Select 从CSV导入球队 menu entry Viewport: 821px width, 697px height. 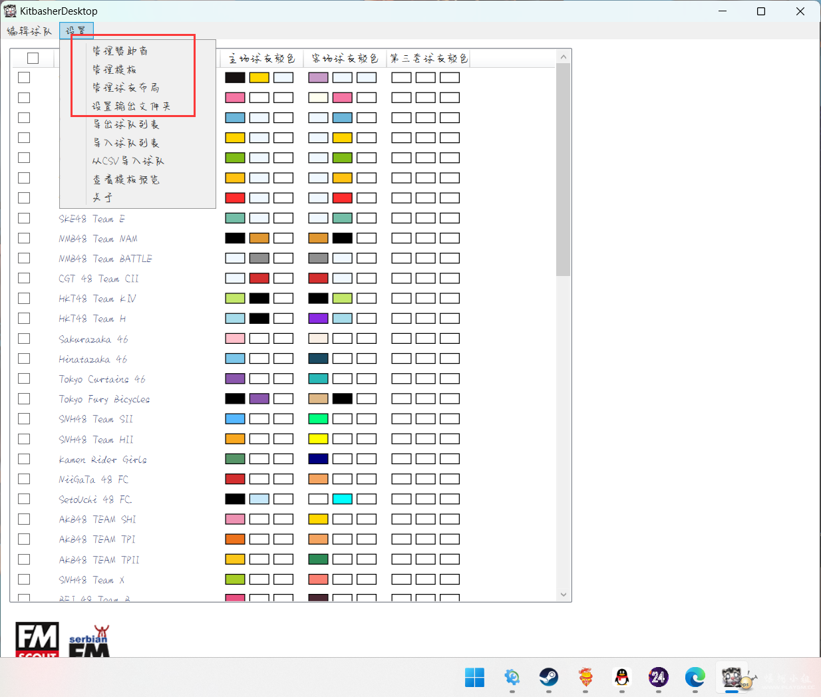[128, 161]
